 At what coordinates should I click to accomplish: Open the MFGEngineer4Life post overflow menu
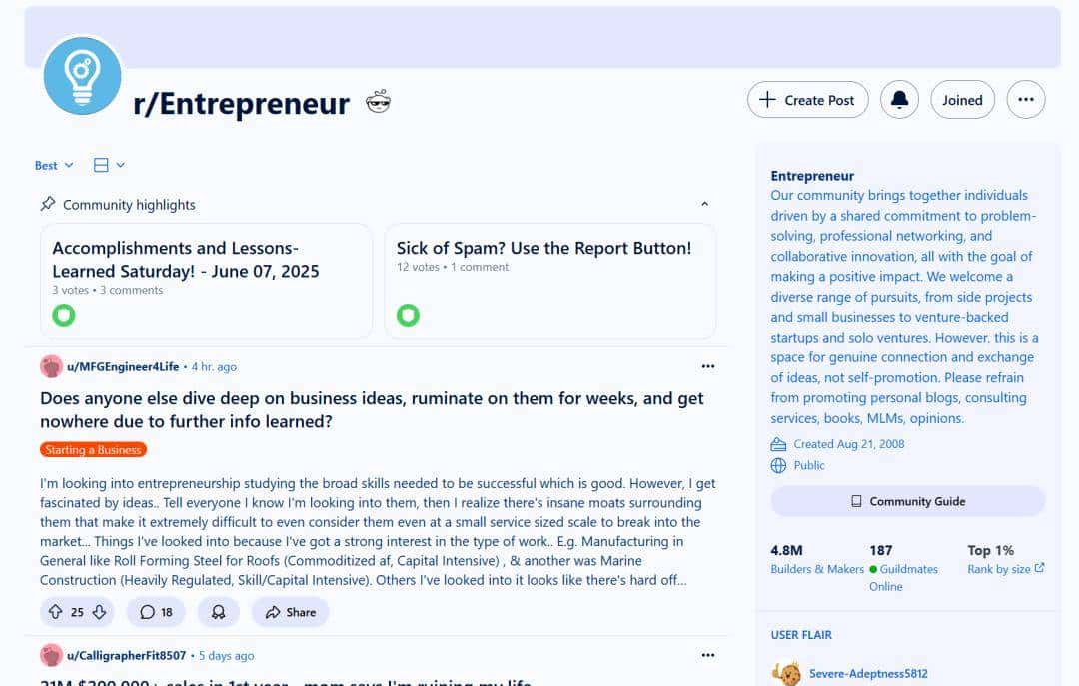[x=708, y=366]
